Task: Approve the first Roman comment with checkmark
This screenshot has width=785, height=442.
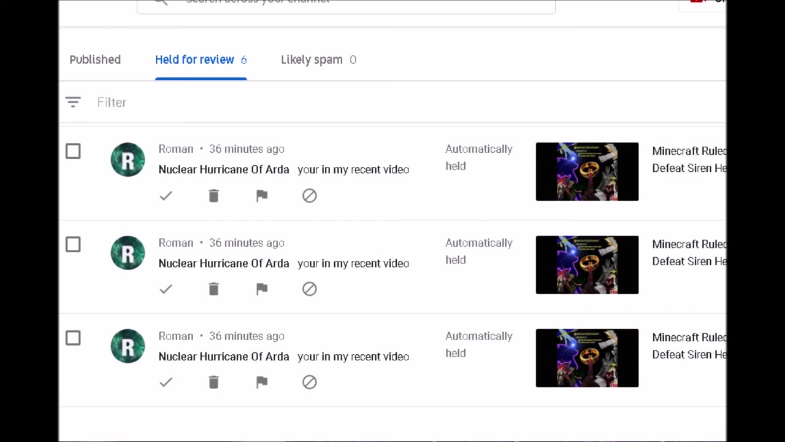Action: point(166,196)
